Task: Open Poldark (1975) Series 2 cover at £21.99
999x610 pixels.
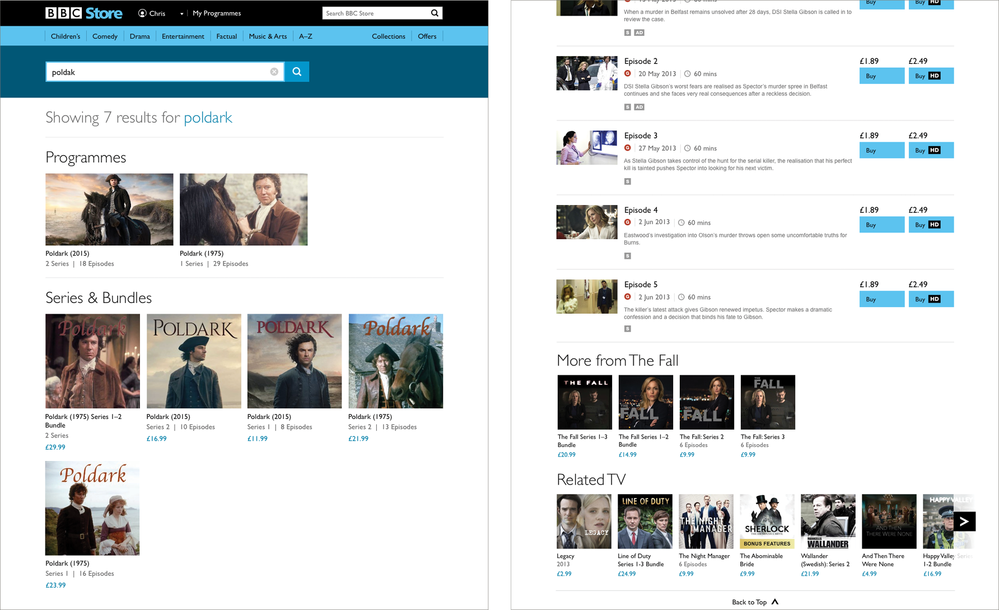Action: tap(395, 361)
